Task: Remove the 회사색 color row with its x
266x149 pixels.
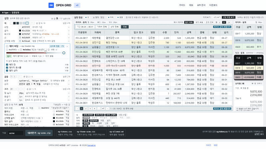Action: click(x=69, y=34)
